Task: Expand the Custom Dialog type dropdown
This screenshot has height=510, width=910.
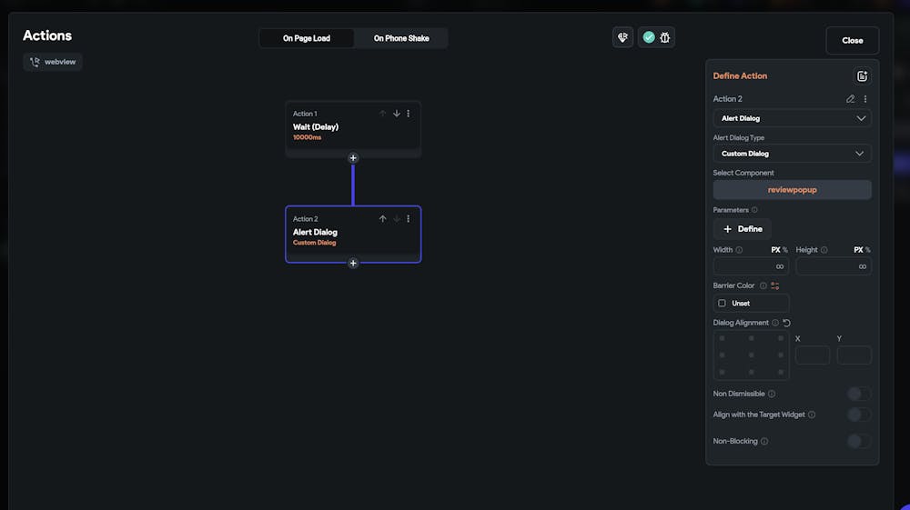Action: [792, 154]
